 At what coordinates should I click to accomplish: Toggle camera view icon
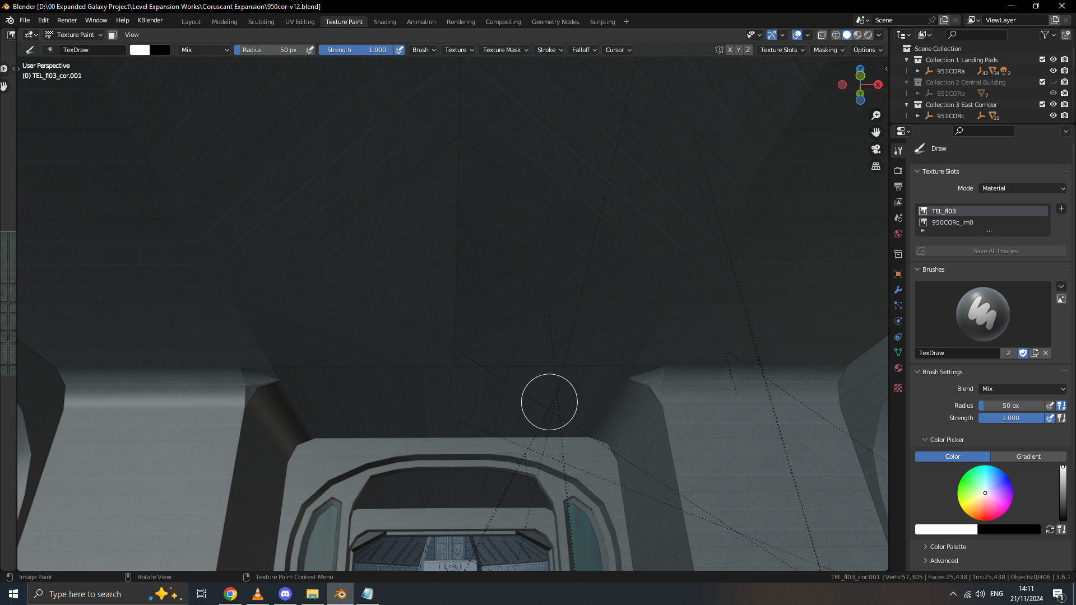(876, 149)
